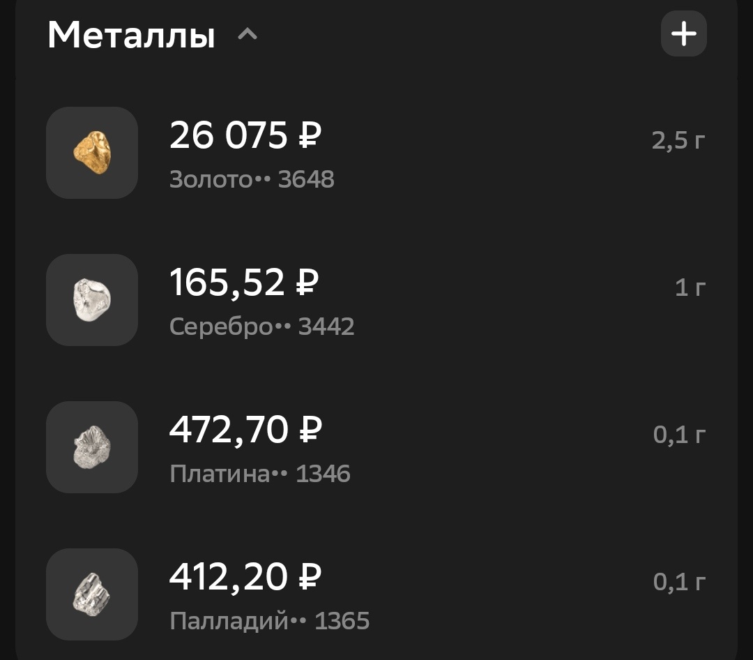The height and width of the screenshot is (660, 753).
Task: Select the 2,5 г gold weight label
Action: (x=677, y=140)
